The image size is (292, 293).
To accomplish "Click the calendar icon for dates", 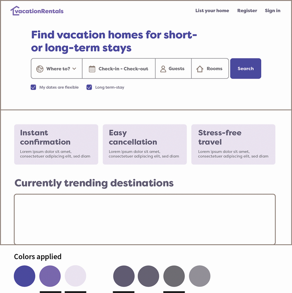I will point(92,69).
